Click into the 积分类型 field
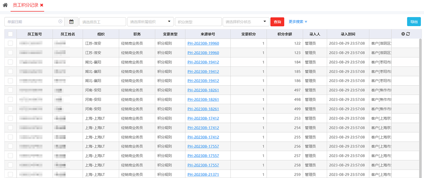The width and height of the screenshot is (424, 178). (198, 22)
